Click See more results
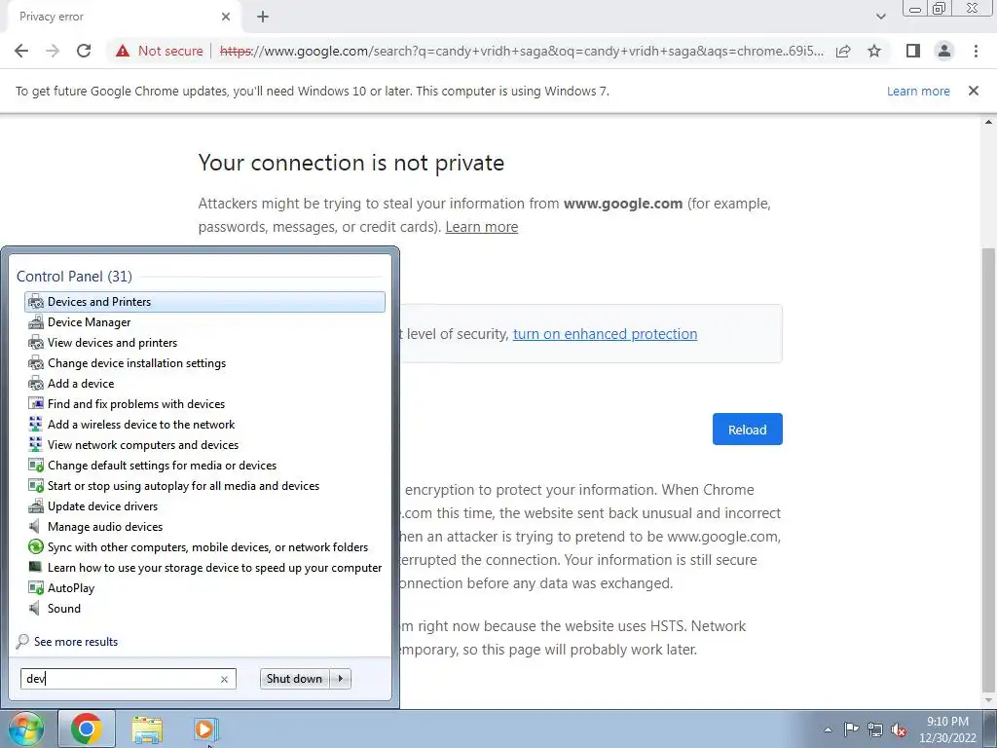997x748 pixels. pos(76,641)
